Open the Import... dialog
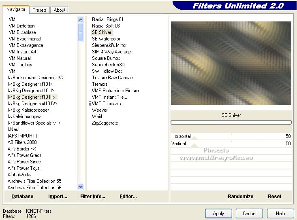 58,197
